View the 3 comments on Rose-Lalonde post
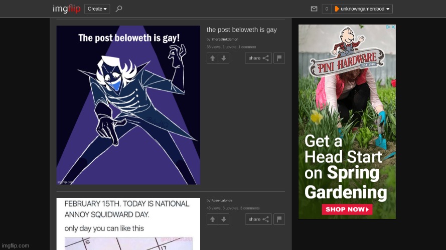 point(250,208)
